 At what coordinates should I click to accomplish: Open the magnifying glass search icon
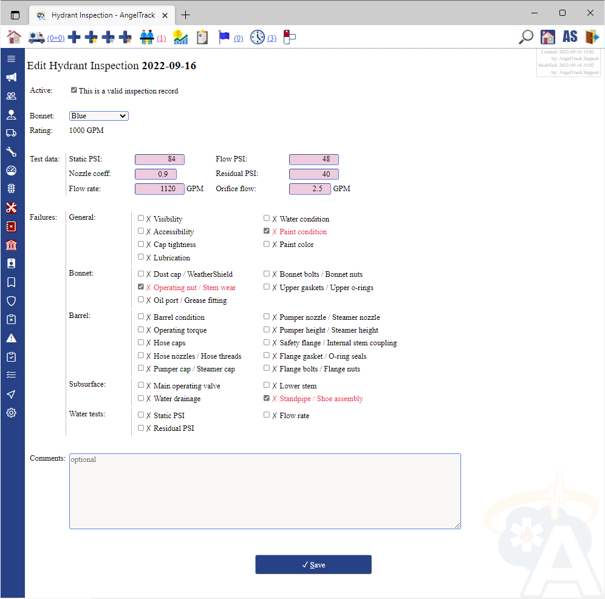[526, 37]
